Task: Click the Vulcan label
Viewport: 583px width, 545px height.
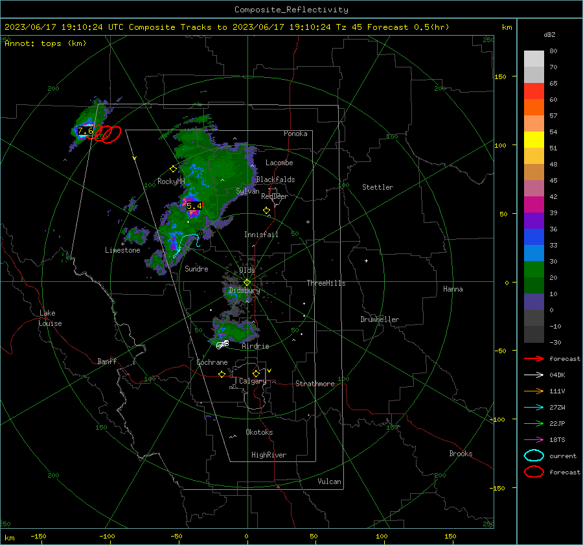Action: (x=329, y=481)
